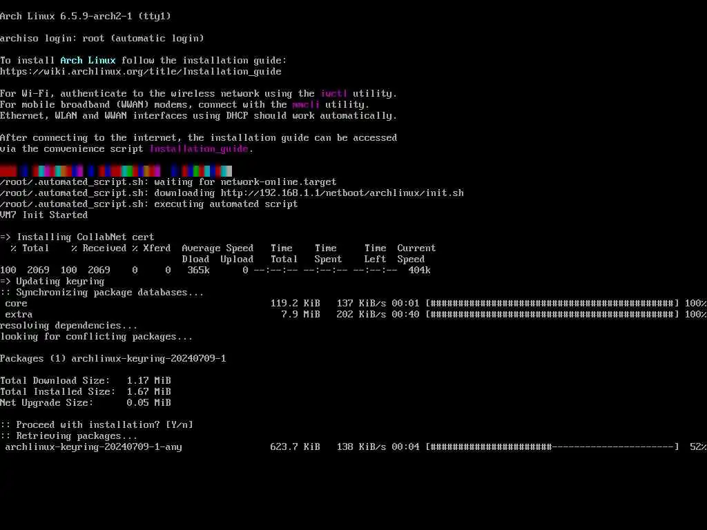Click 'resolving dependencies...' line
This screenshot has height=530, width=707.
click(x=69, y=326)
